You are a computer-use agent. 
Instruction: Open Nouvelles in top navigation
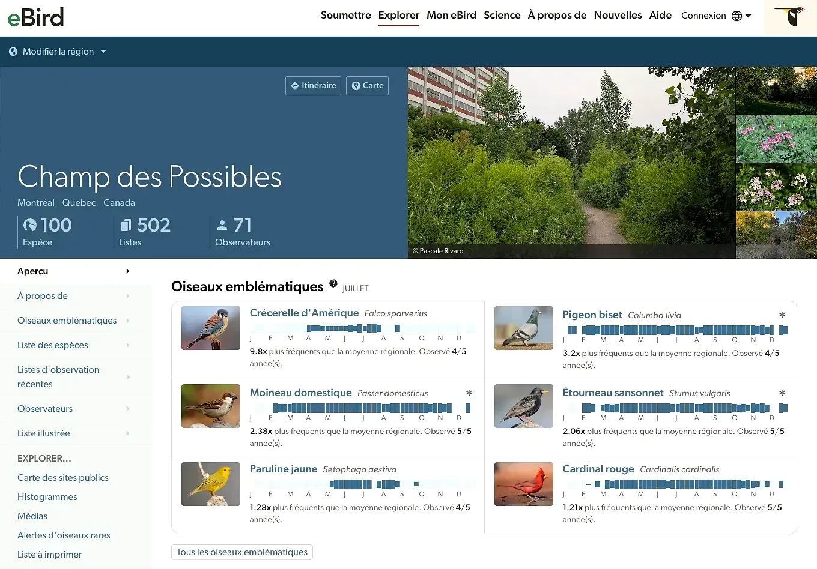(618, 16)
